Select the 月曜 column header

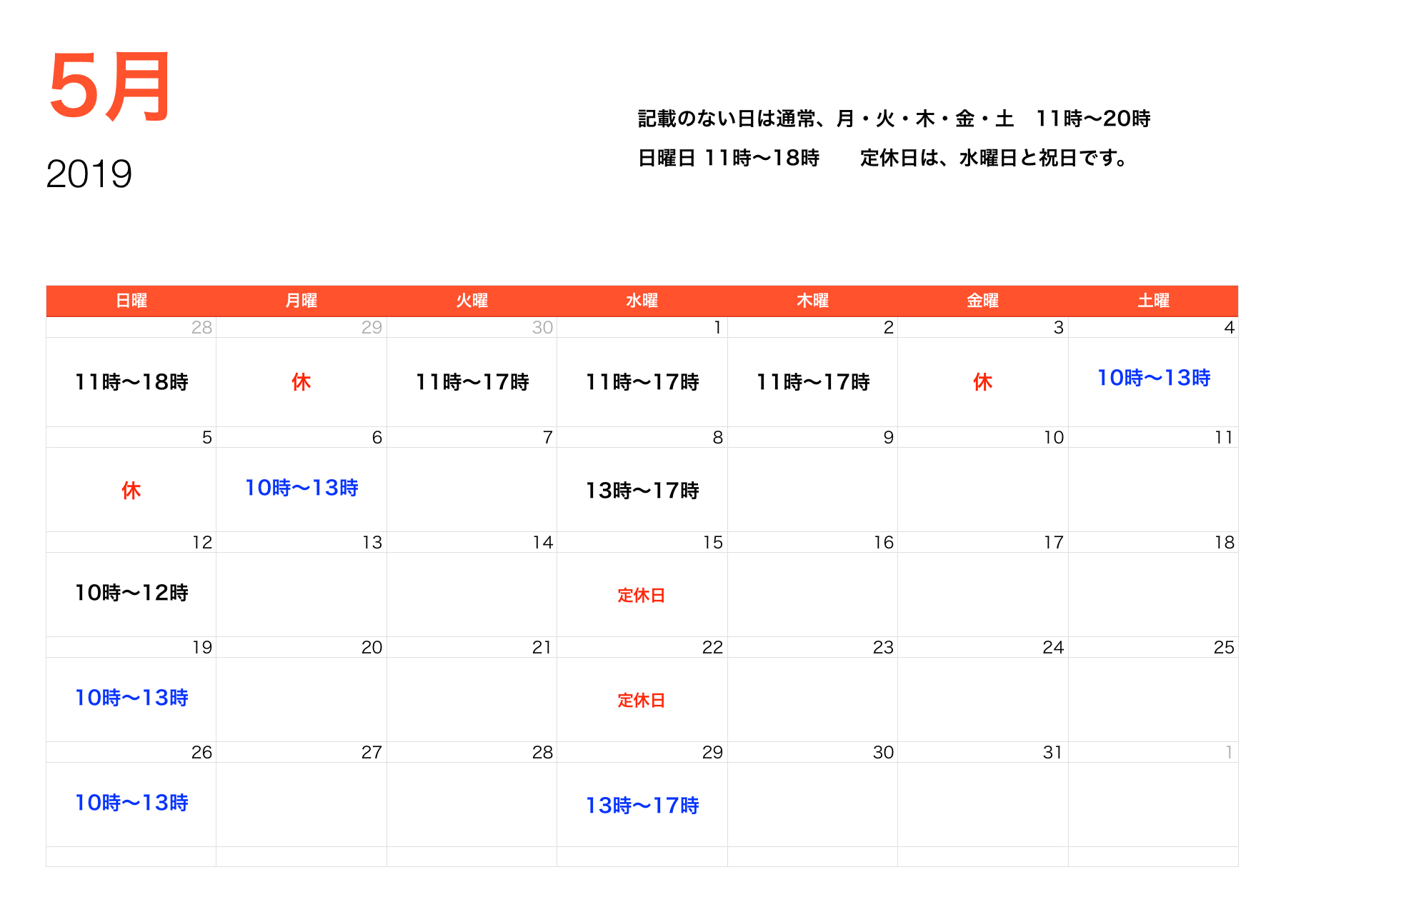(x=301, y=301)
